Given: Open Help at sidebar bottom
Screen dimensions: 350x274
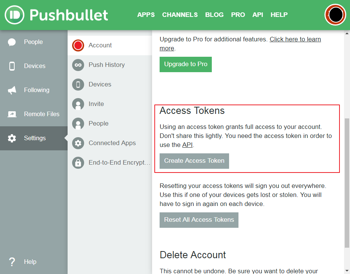Looking at the screenshot, I should coord(34,262).
